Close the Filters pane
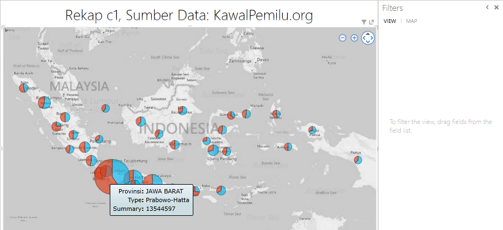The image size is (503, 230). 496,8
